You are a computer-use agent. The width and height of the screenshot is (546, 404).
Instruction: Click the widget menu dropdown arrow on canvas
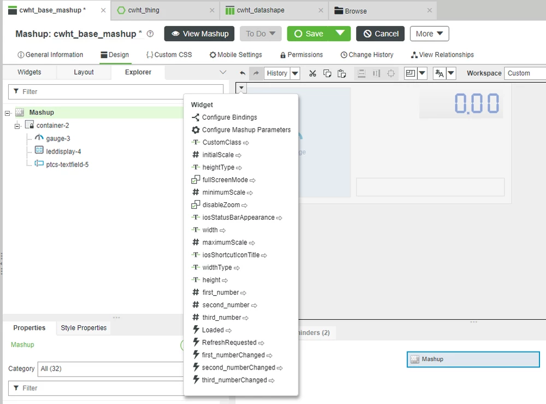coord(242,88)
